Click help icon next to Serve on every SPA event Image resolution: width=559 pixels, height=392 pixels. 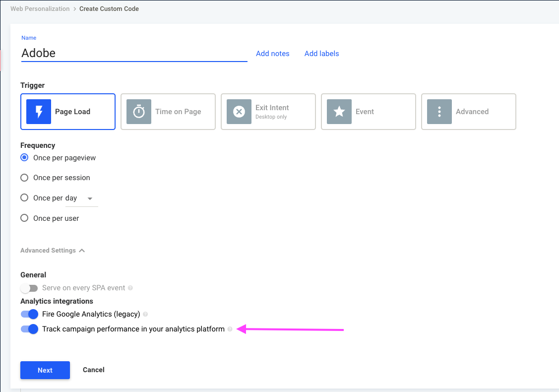point(130,288)
